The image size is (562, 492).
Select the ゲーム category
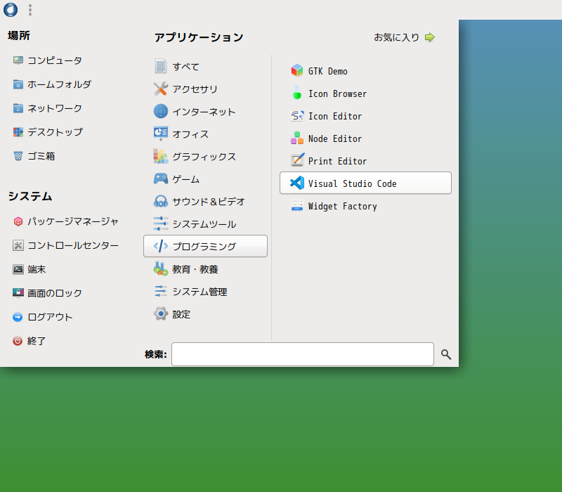[x=205, y=179]
